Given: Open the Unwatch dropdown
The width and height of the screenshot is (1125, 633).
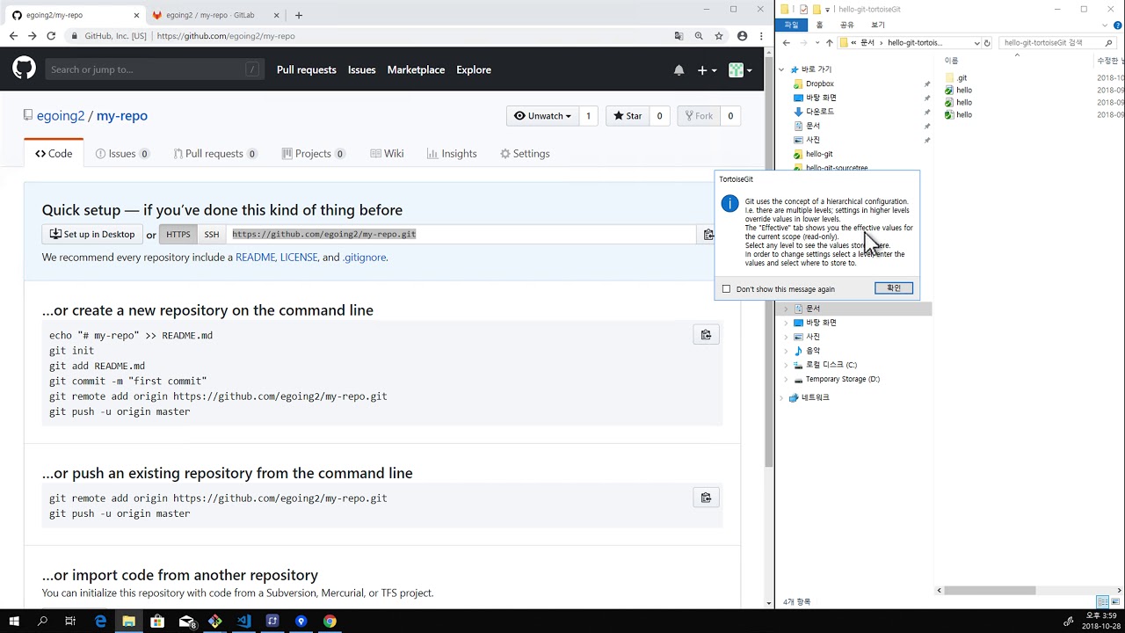Looking at the screenshot, I should coord(542,116).
